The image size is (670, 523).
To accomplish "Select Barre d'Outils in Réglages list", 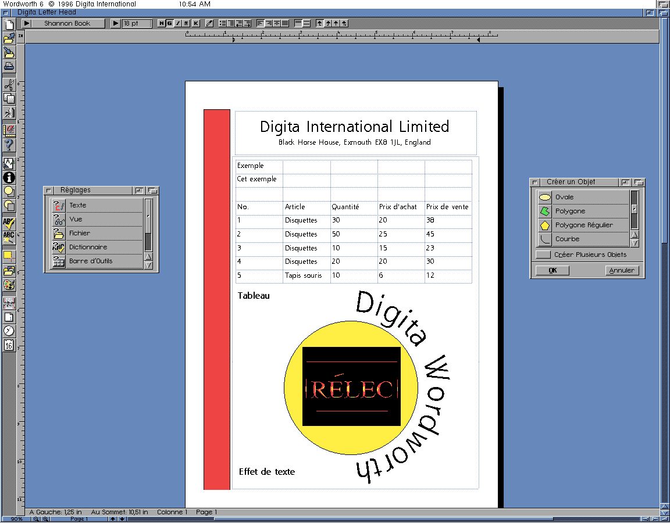I will [x=97, y=261].
